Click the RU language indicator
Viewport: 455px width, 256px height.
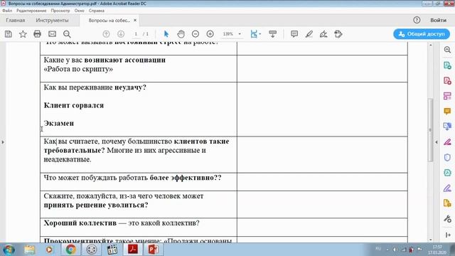click(x=378, y=249)
